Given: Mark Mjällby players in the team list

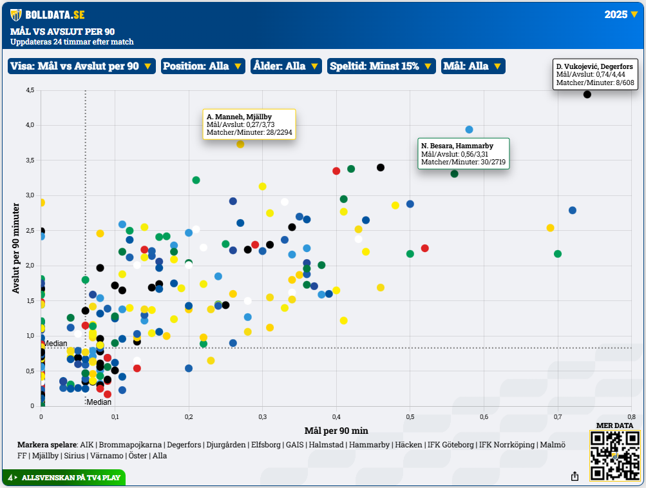Looking at the screenshot, I should 47,456.
